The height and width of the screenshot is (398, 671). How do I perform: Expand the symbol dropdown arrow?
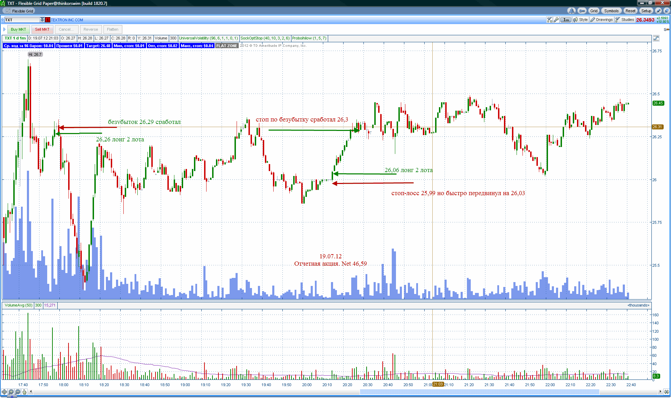(x=42, y=20)
